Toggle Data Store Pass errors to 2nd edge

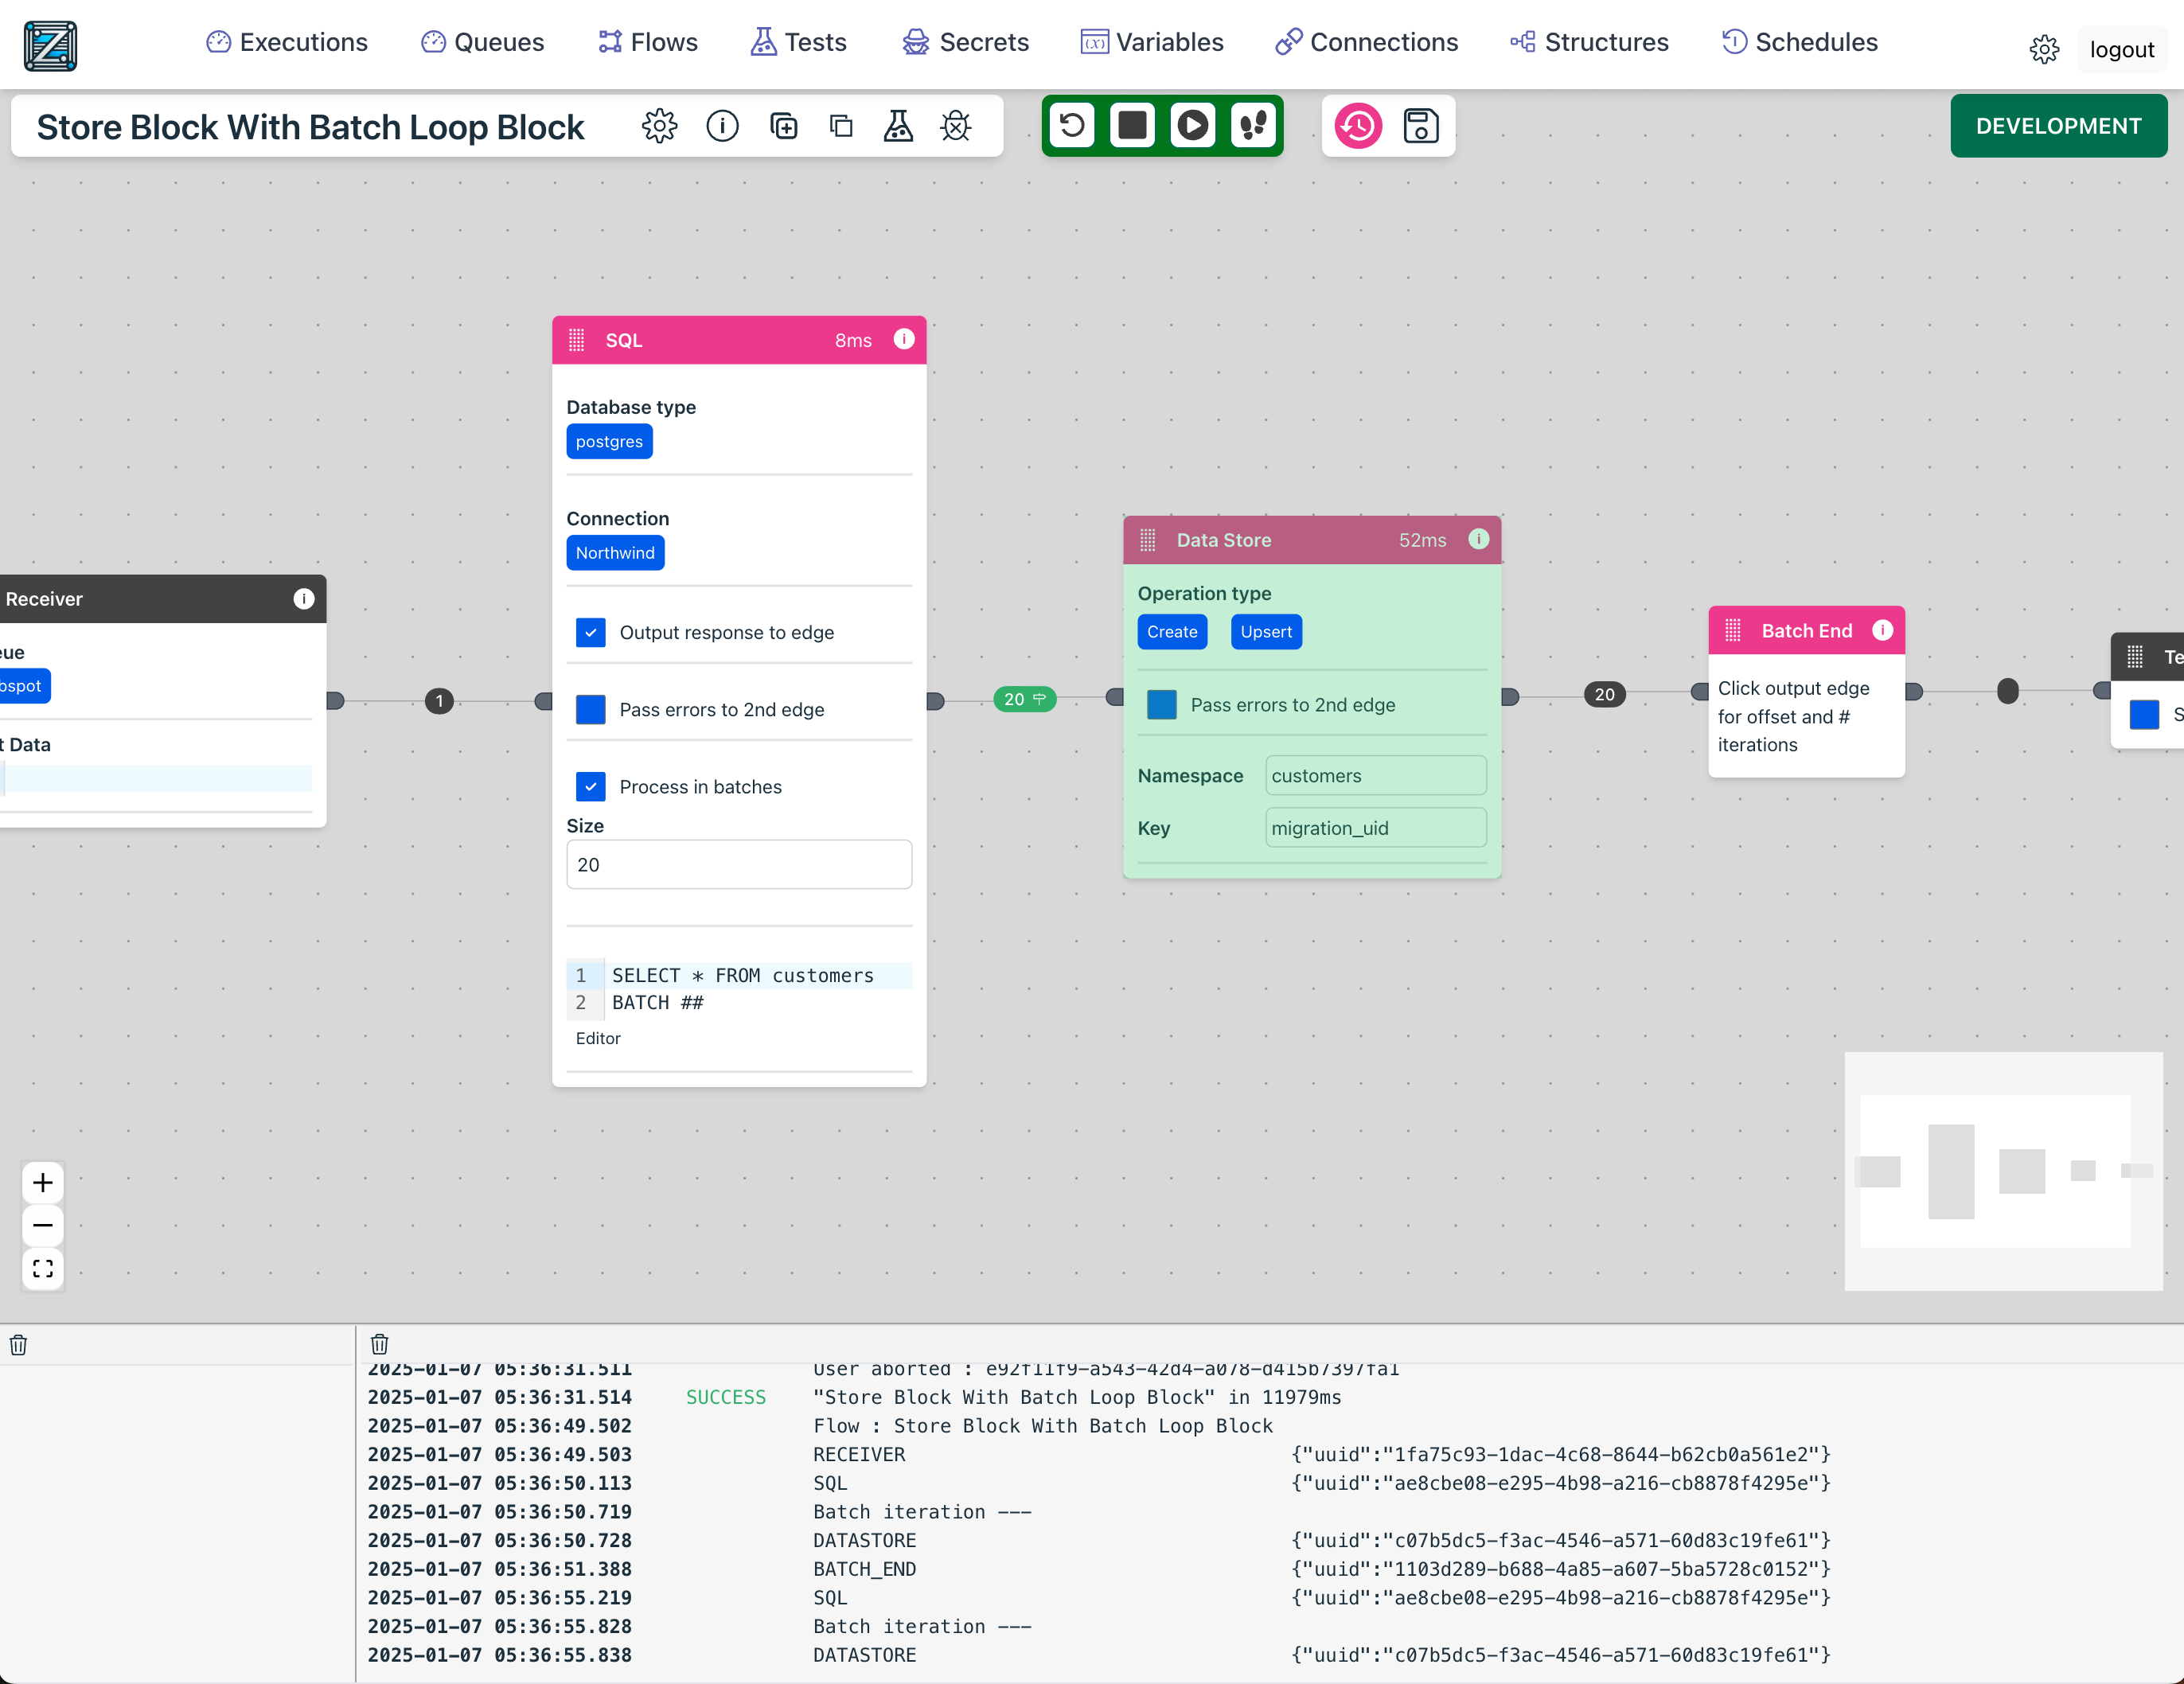[1162, 704]
